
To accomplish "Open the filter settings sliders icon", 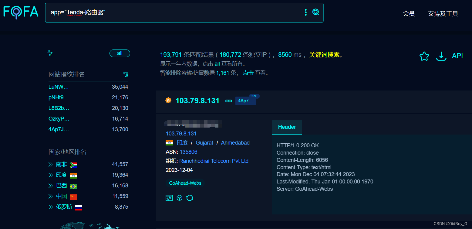I will (50, 53).
